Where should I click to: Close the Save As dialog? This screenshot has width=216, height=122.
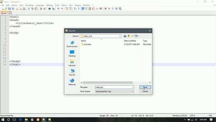[x=150, y=31]
